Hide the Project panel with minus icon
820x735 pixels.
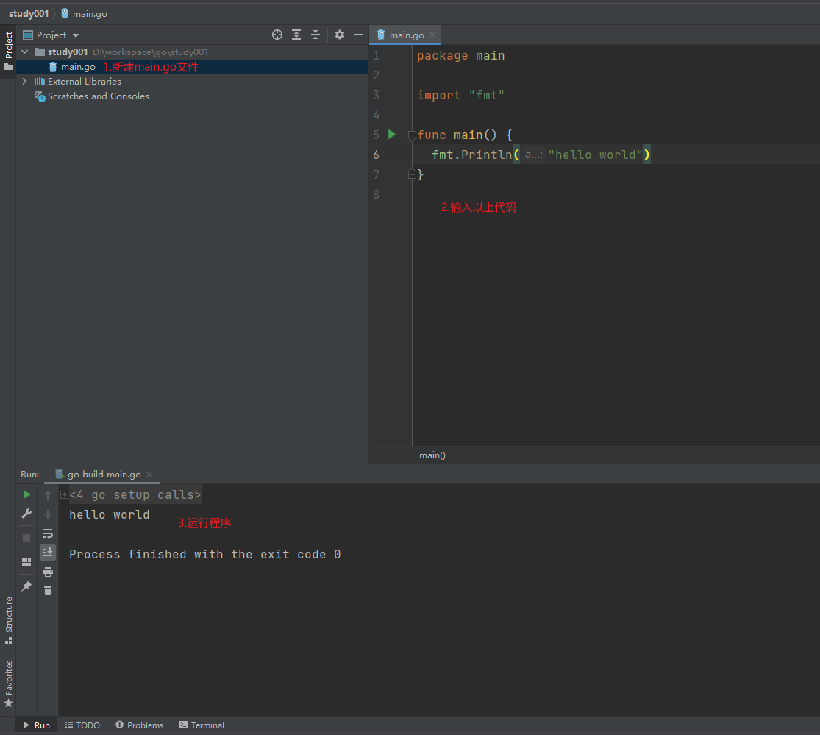(359, 35)
